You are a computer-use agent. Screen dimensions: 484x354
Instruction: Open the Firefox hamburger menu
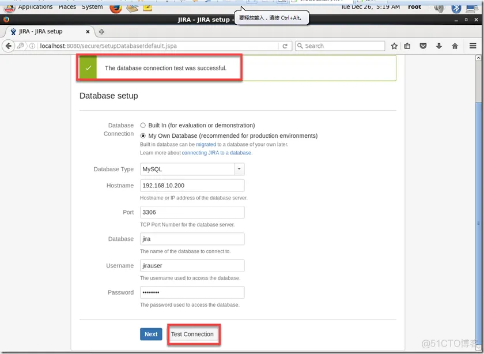[x=472, y=46]
